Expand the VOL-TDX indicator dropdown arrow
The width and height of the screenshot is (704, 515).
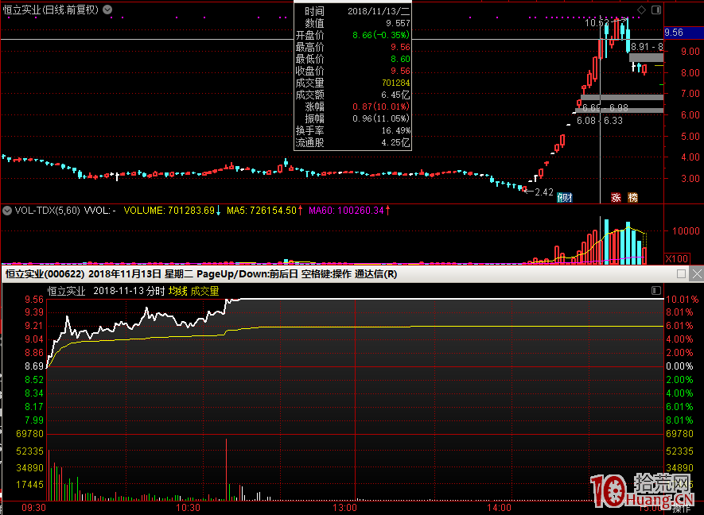pos(7,211)
